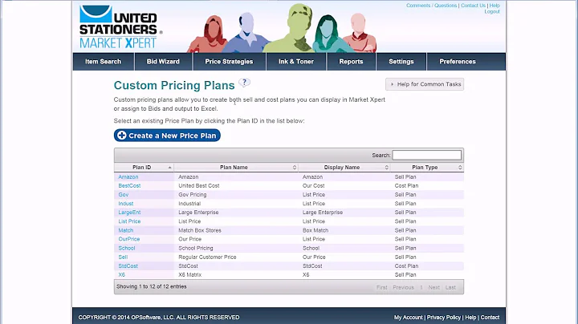Click 'Showing 1 to 12 of 12 entries'
Image resolution: width=578 pixels, height=324 pixels.
pyautogui.click(x=152, y=286)
